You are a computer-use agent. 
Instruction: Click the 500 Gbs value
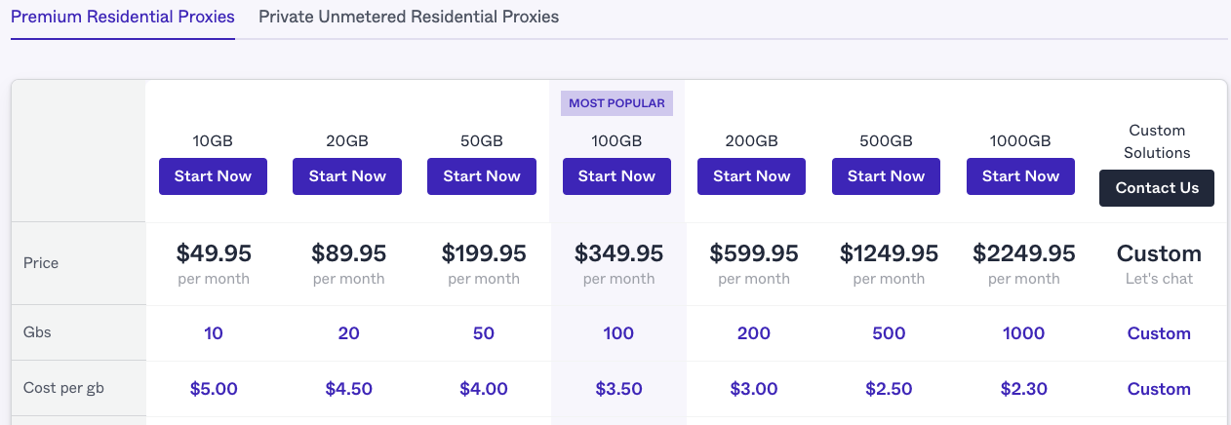[x=889, y=333]
